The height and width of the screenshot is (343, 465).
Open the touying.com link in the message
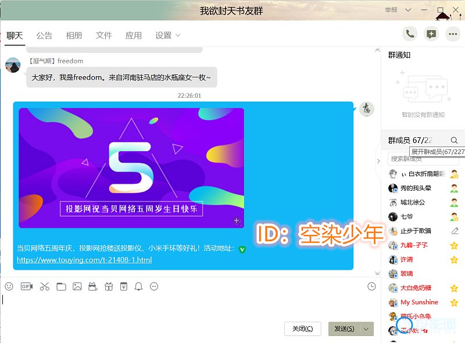click(84, 260)
